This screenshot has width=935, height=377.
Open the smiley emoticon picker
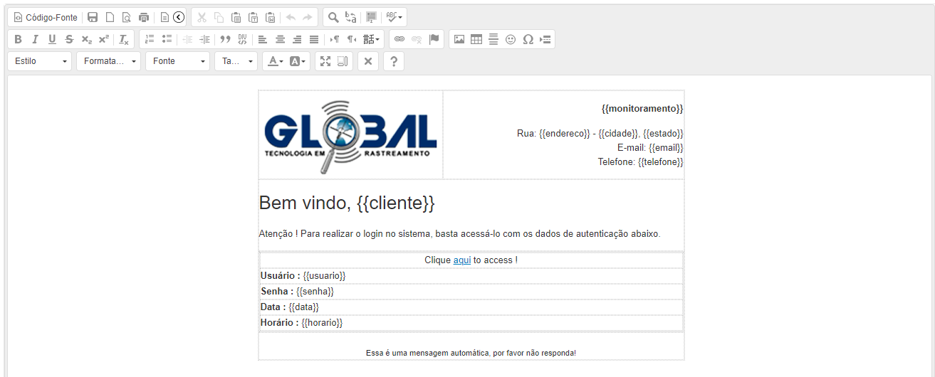[511, 39]
